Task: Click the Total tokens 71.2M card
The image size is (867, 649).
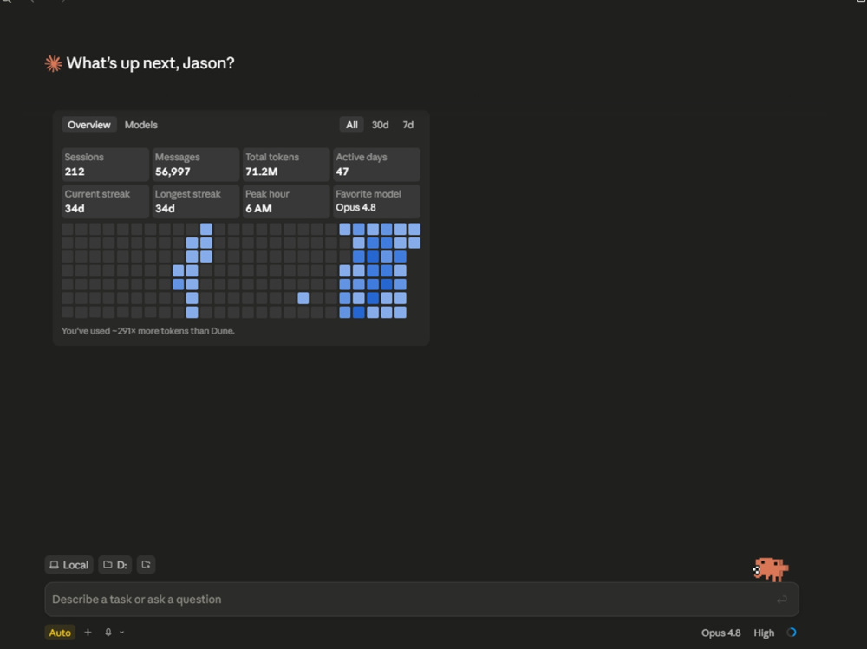Action: pos(286,165)
